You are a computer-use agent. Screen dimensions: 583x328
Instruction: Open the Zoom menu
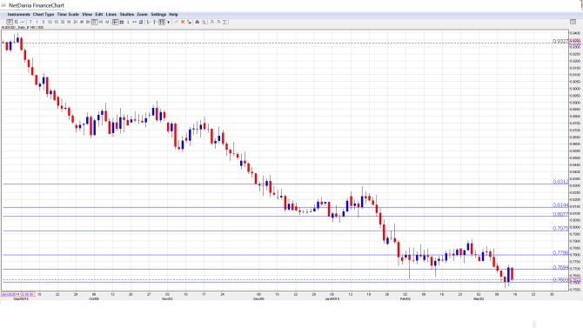point(142,14)
